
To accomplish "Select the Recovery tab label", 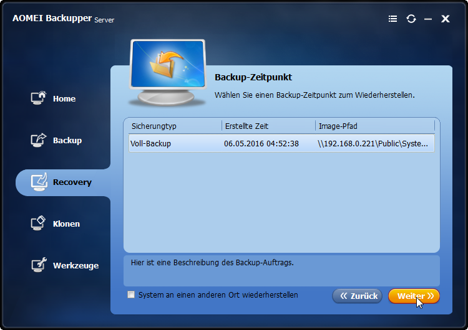I will [x=72, y=182].
